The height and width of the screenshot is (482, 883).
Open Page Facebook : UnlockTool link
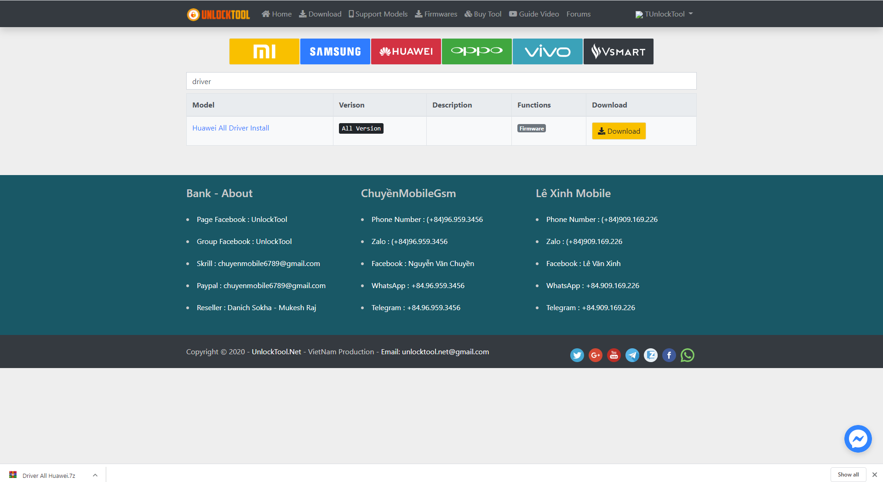242,220
